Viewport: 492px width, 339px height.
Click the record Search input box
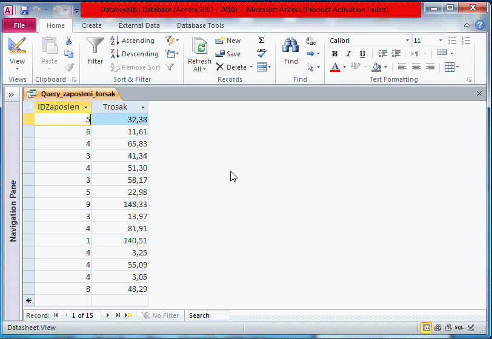coord(208,315)
